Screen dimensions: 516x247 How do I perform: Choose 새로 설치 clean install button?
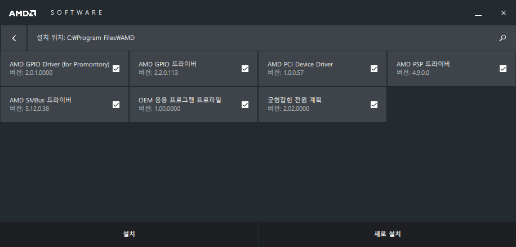388,234
